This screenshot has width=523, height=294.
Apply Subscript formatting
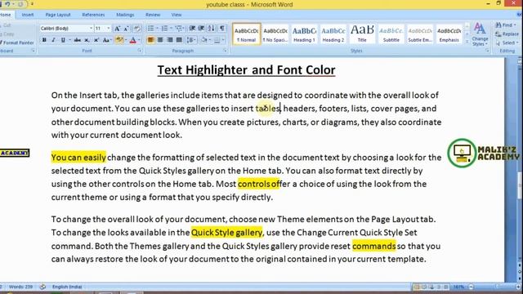[87, 40]
